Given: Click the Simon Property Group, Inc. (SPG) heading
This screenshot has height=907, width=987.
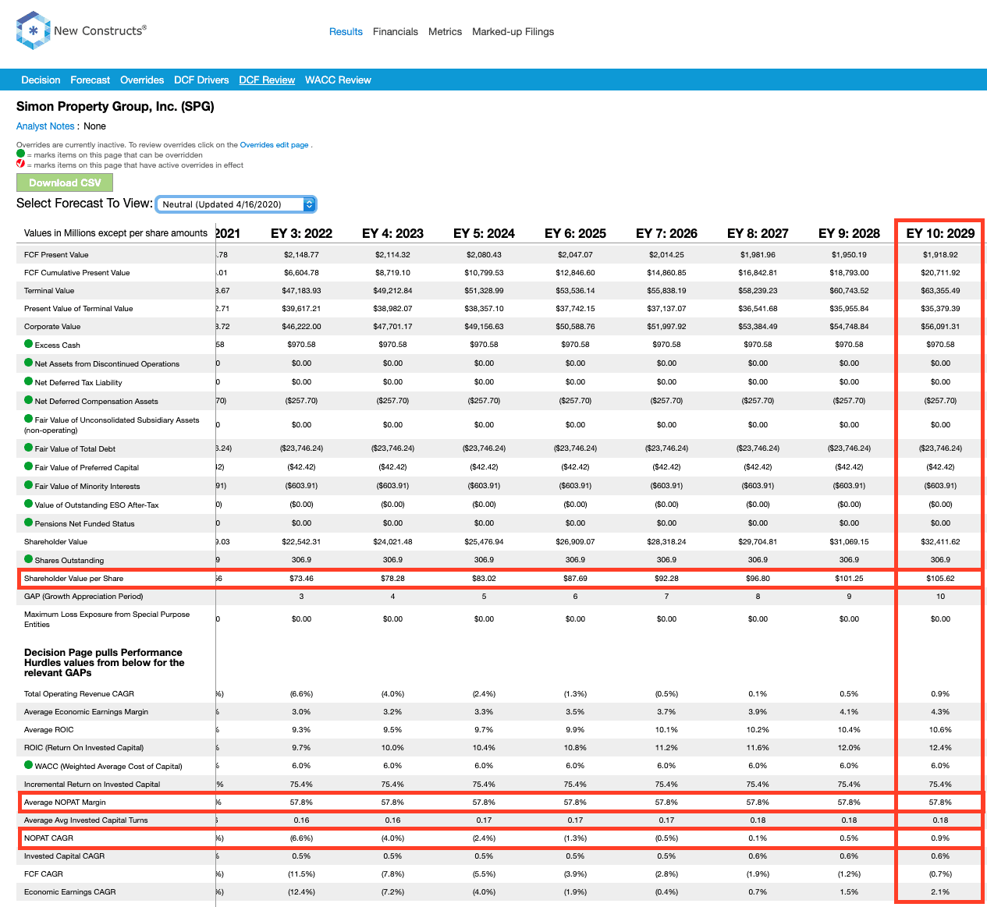Looking at the screenshot, I should (x=115, y=106).
